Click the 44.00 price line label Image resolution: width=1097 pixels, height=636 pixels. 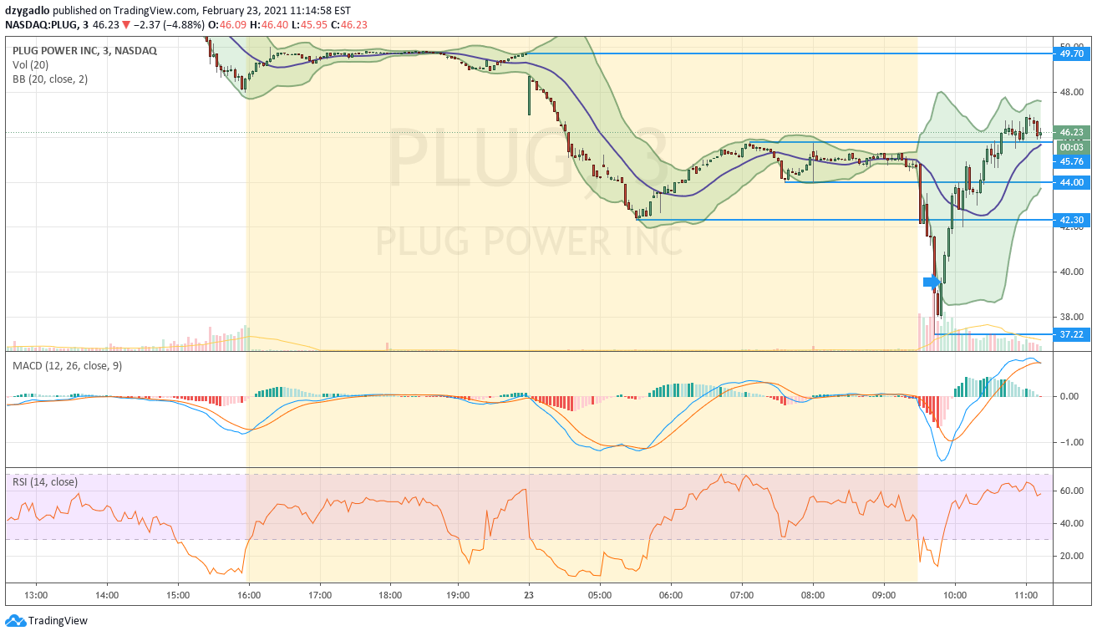pos(1071,182)
